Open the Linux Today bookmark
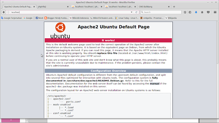The image size is (219, 123). point(127,18)
